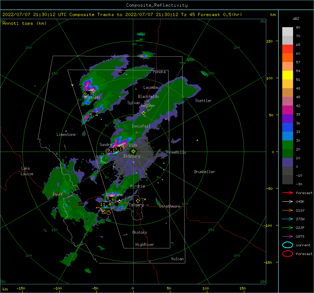
Task: Click the Blackfalds city label
Action: pos(148,97)
